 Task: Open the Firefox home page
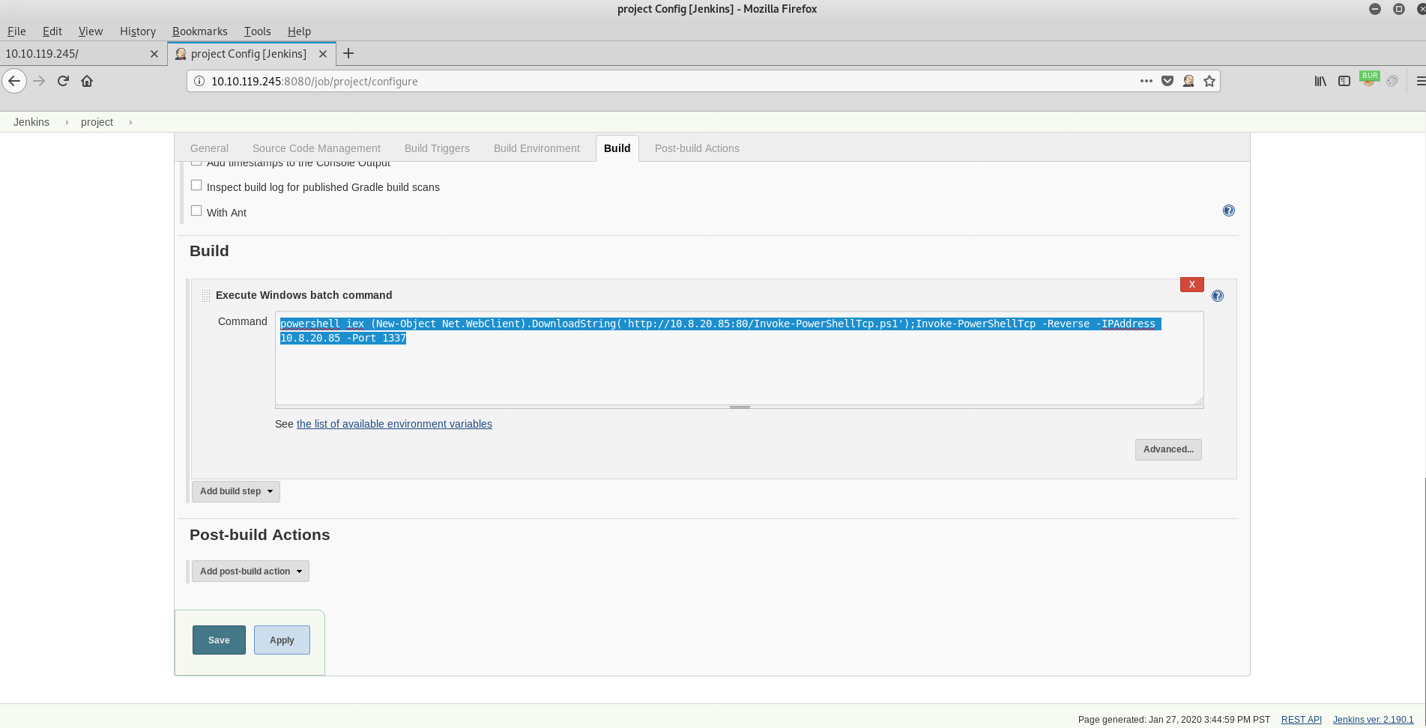(87, 81)
